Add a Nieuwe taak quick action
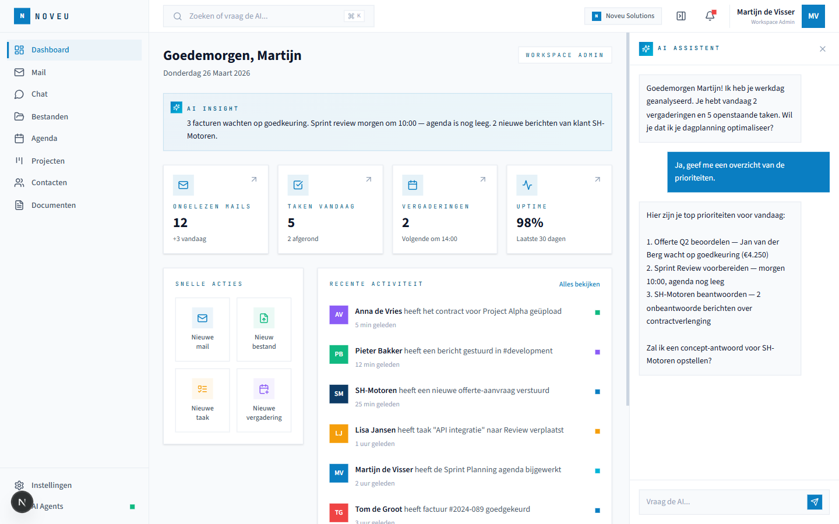 tap(202, 400)
